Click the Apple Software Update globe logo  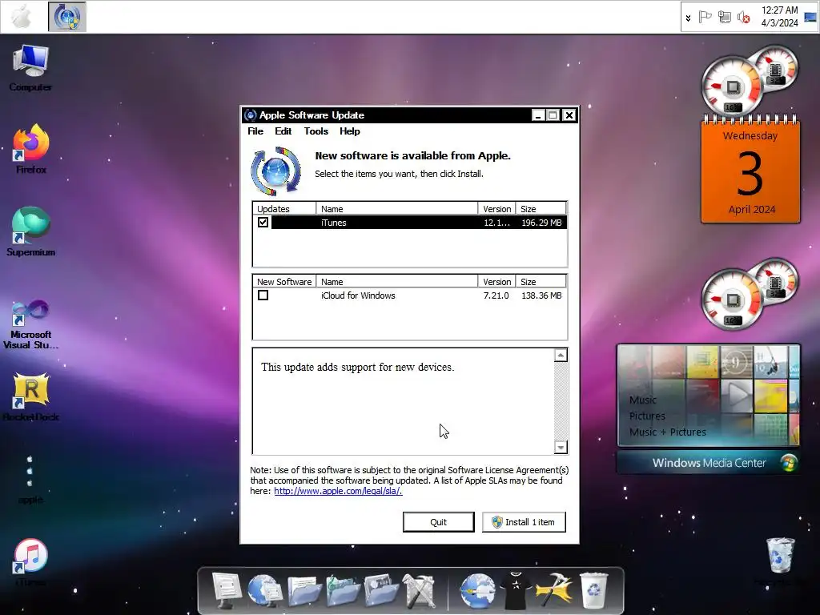tap(275, 171)
